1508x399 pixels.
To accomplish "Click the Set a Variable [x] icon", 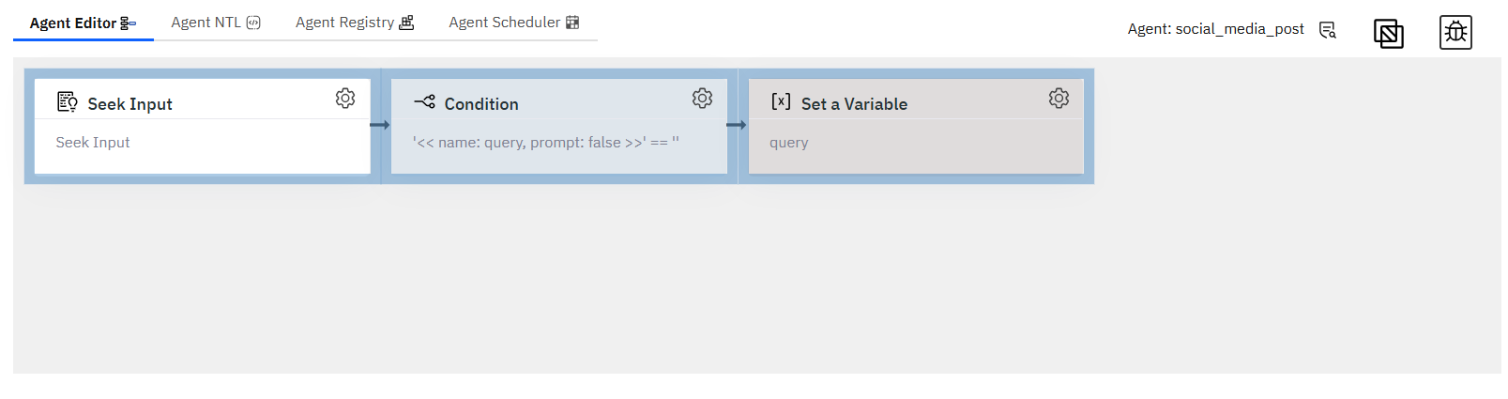I will click(x=781, y=101).
